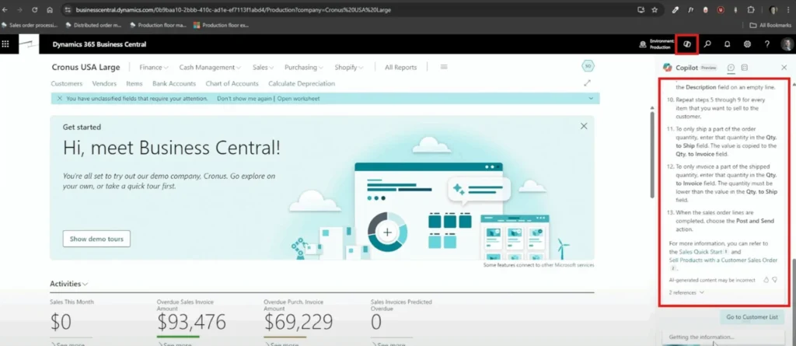
Task: Open the $69,229 Overdue Purch. Invoice tile
Action: [298, 322]
